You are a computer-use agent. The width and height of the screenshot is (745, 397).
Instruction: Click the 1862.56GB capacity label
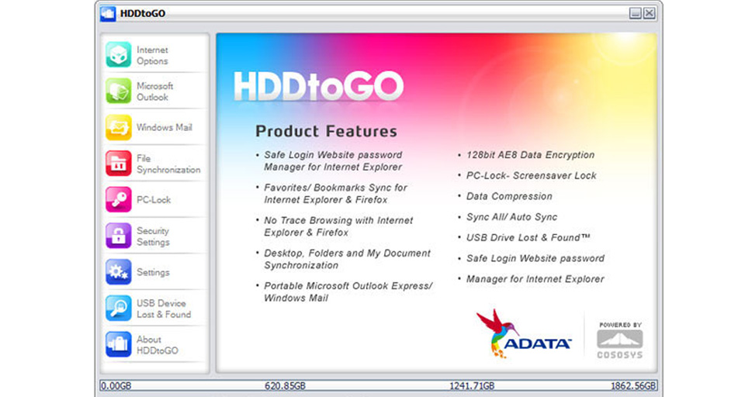[x=633, y=385]
